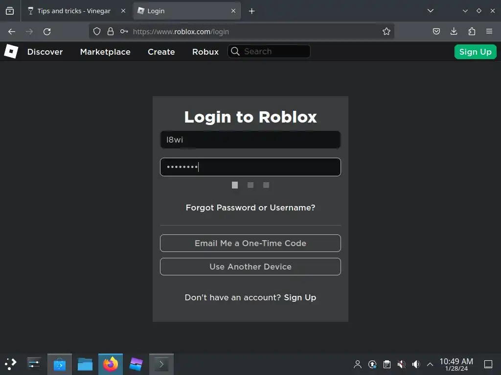501x375 pixels.
Task: Close the Tips and tricks tab
Action: (x=123, y=11)
